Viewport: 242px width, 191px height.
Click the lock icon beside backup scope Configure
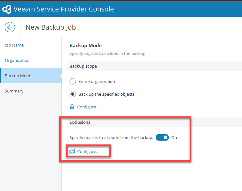[x=72, y=107]
